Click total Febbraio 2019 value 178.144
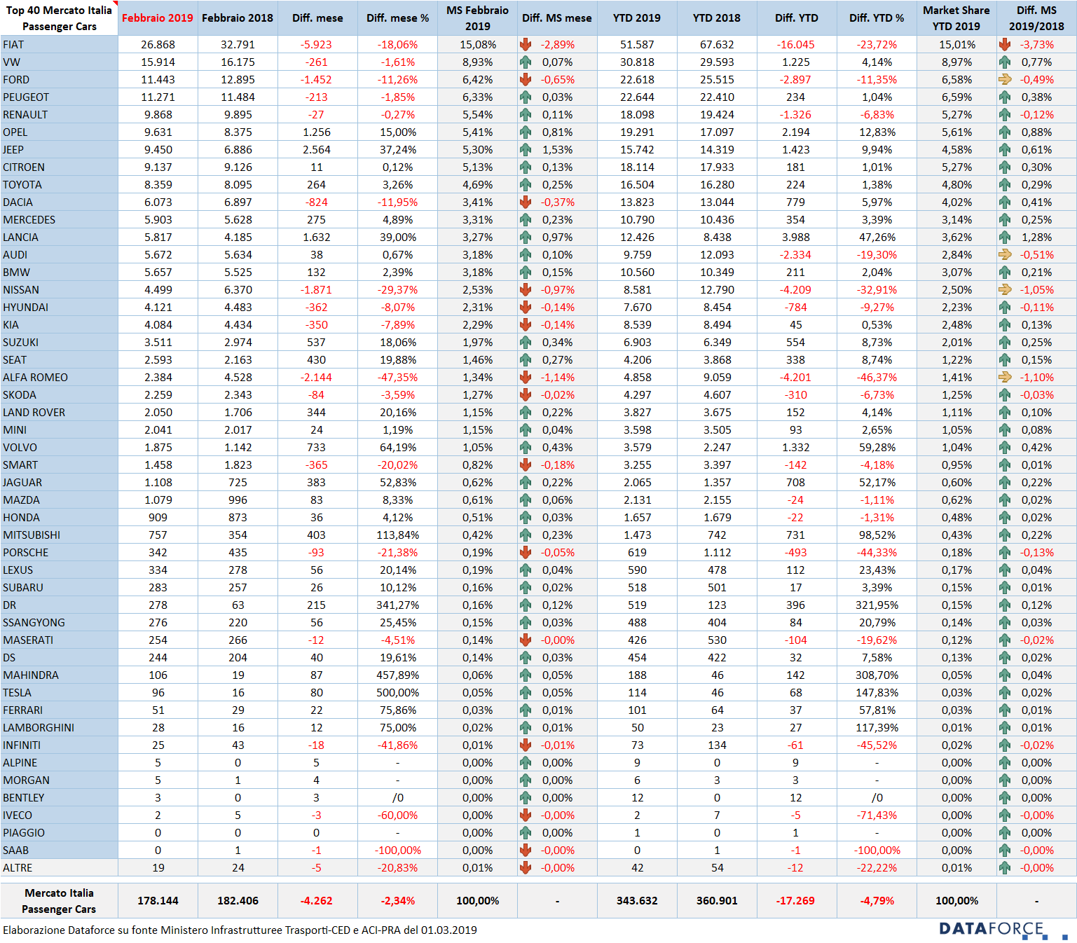This screenshot has height=943, width=1077. [x=158, y=900]
